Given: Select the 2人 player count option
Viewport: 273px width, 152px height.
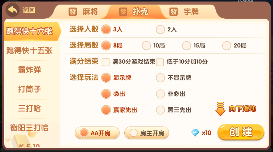Looking at the screenshot, I should [160, 29].
